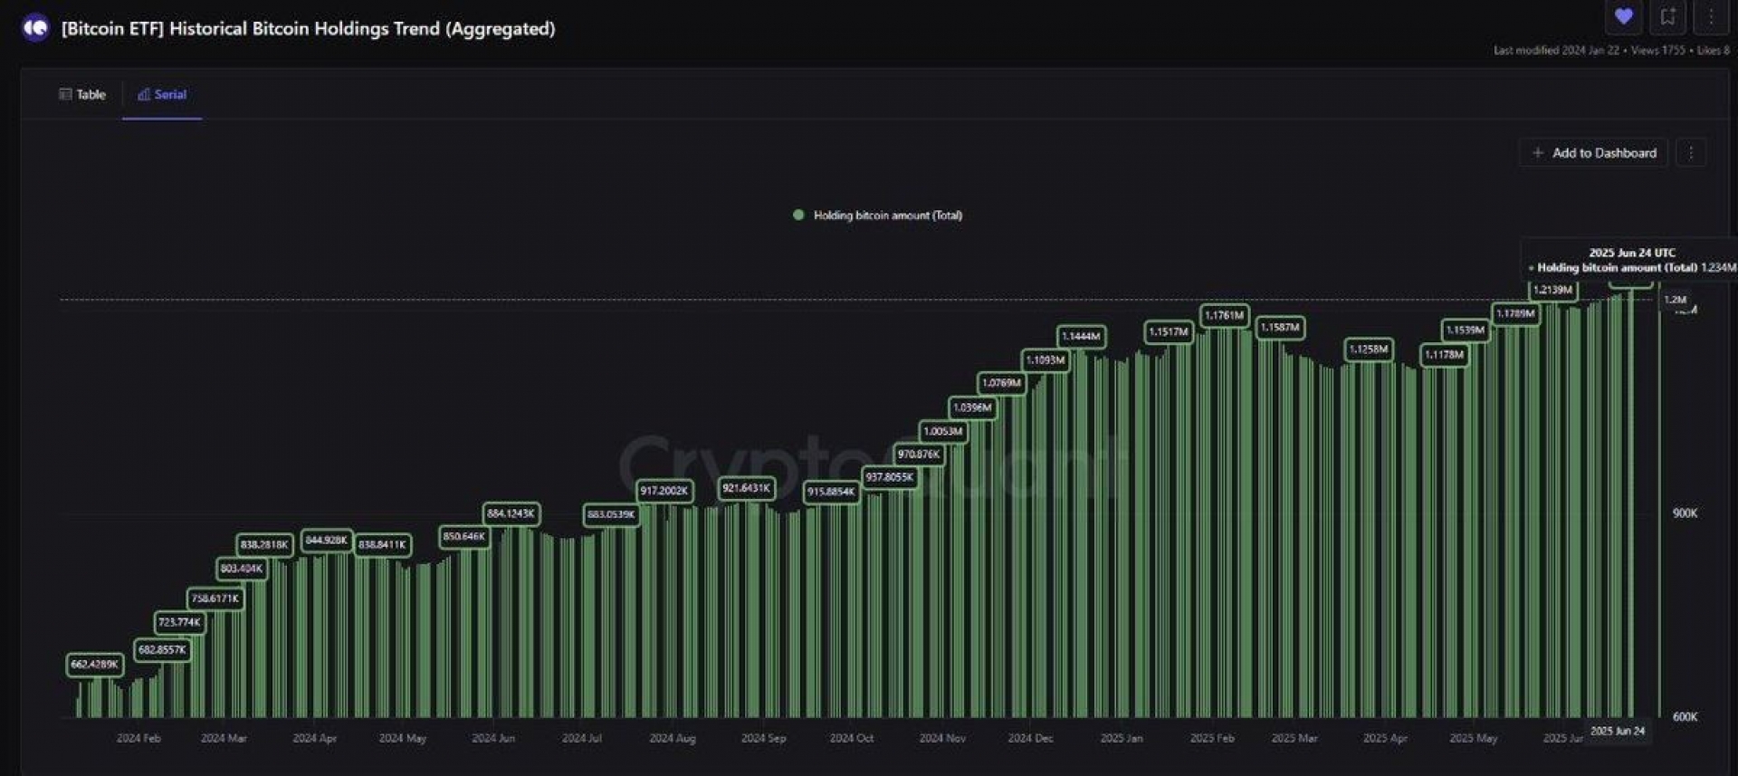
Task: Click the 2025 Jun 24 axis marker
Action: pos(1618,731)
